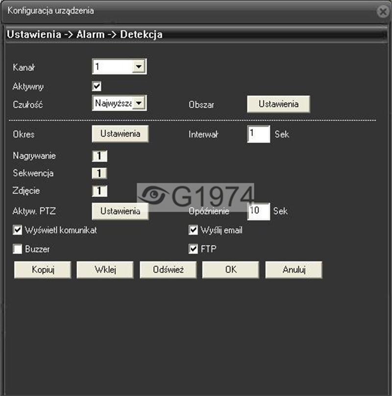Click the Opóźnienie delay input field

point(259,211)
